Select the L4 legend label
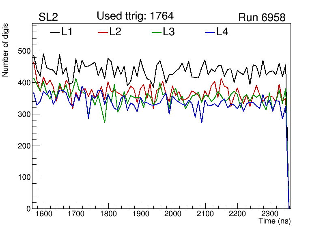323x232 pixels. pyautogui.click(x=222, y=32)
